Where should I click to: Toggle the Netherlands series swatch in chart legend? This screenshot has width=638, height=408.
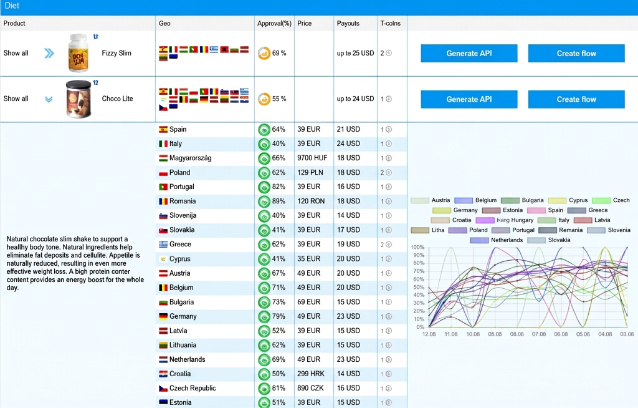coord(479,240)
